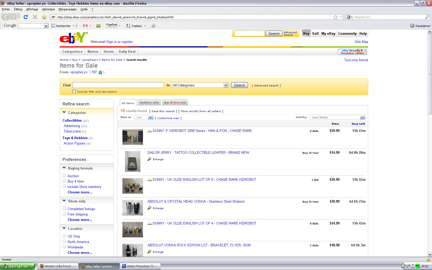Screen dimensions: 432x270
Task: Click the Wikipedia search magnifier icon
Action: click(x=427, y=17)
